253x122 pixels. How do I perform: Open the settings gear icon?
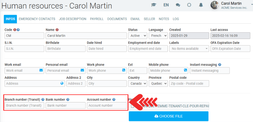(x=189, y=5)
